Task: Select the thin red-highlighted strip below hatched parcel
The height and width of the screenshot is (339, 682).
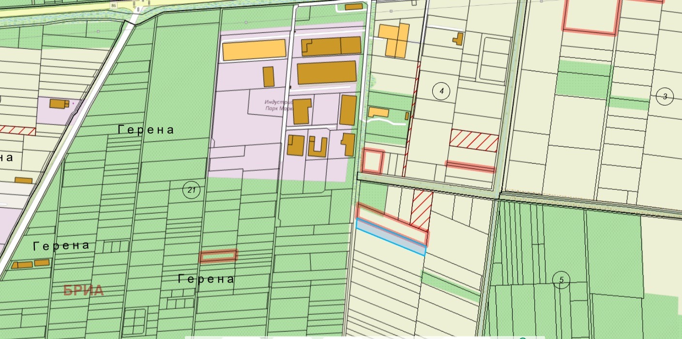Action: point(470,166)
